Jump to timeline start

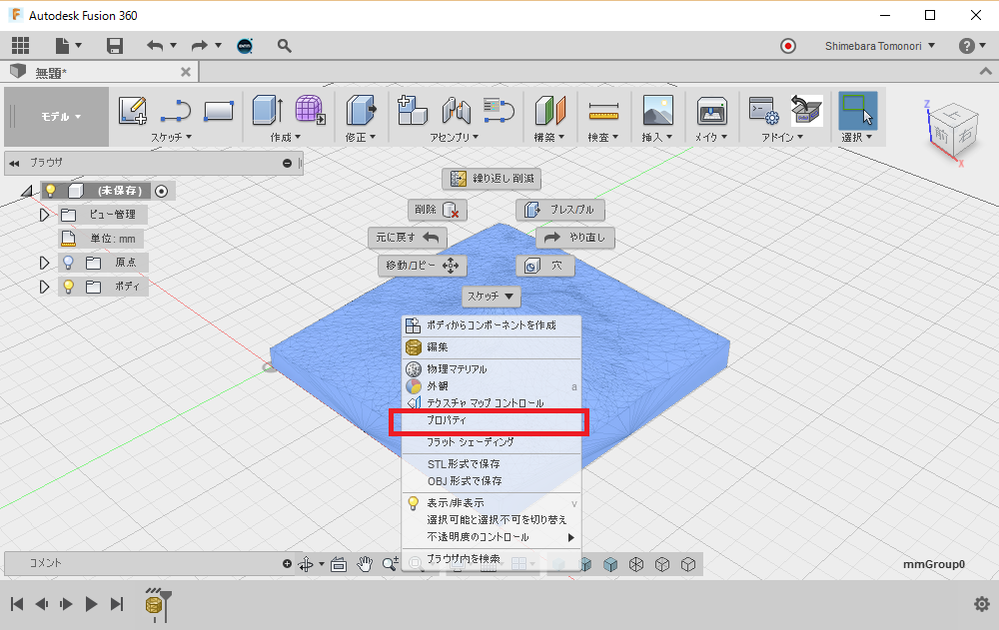point(17,604)
